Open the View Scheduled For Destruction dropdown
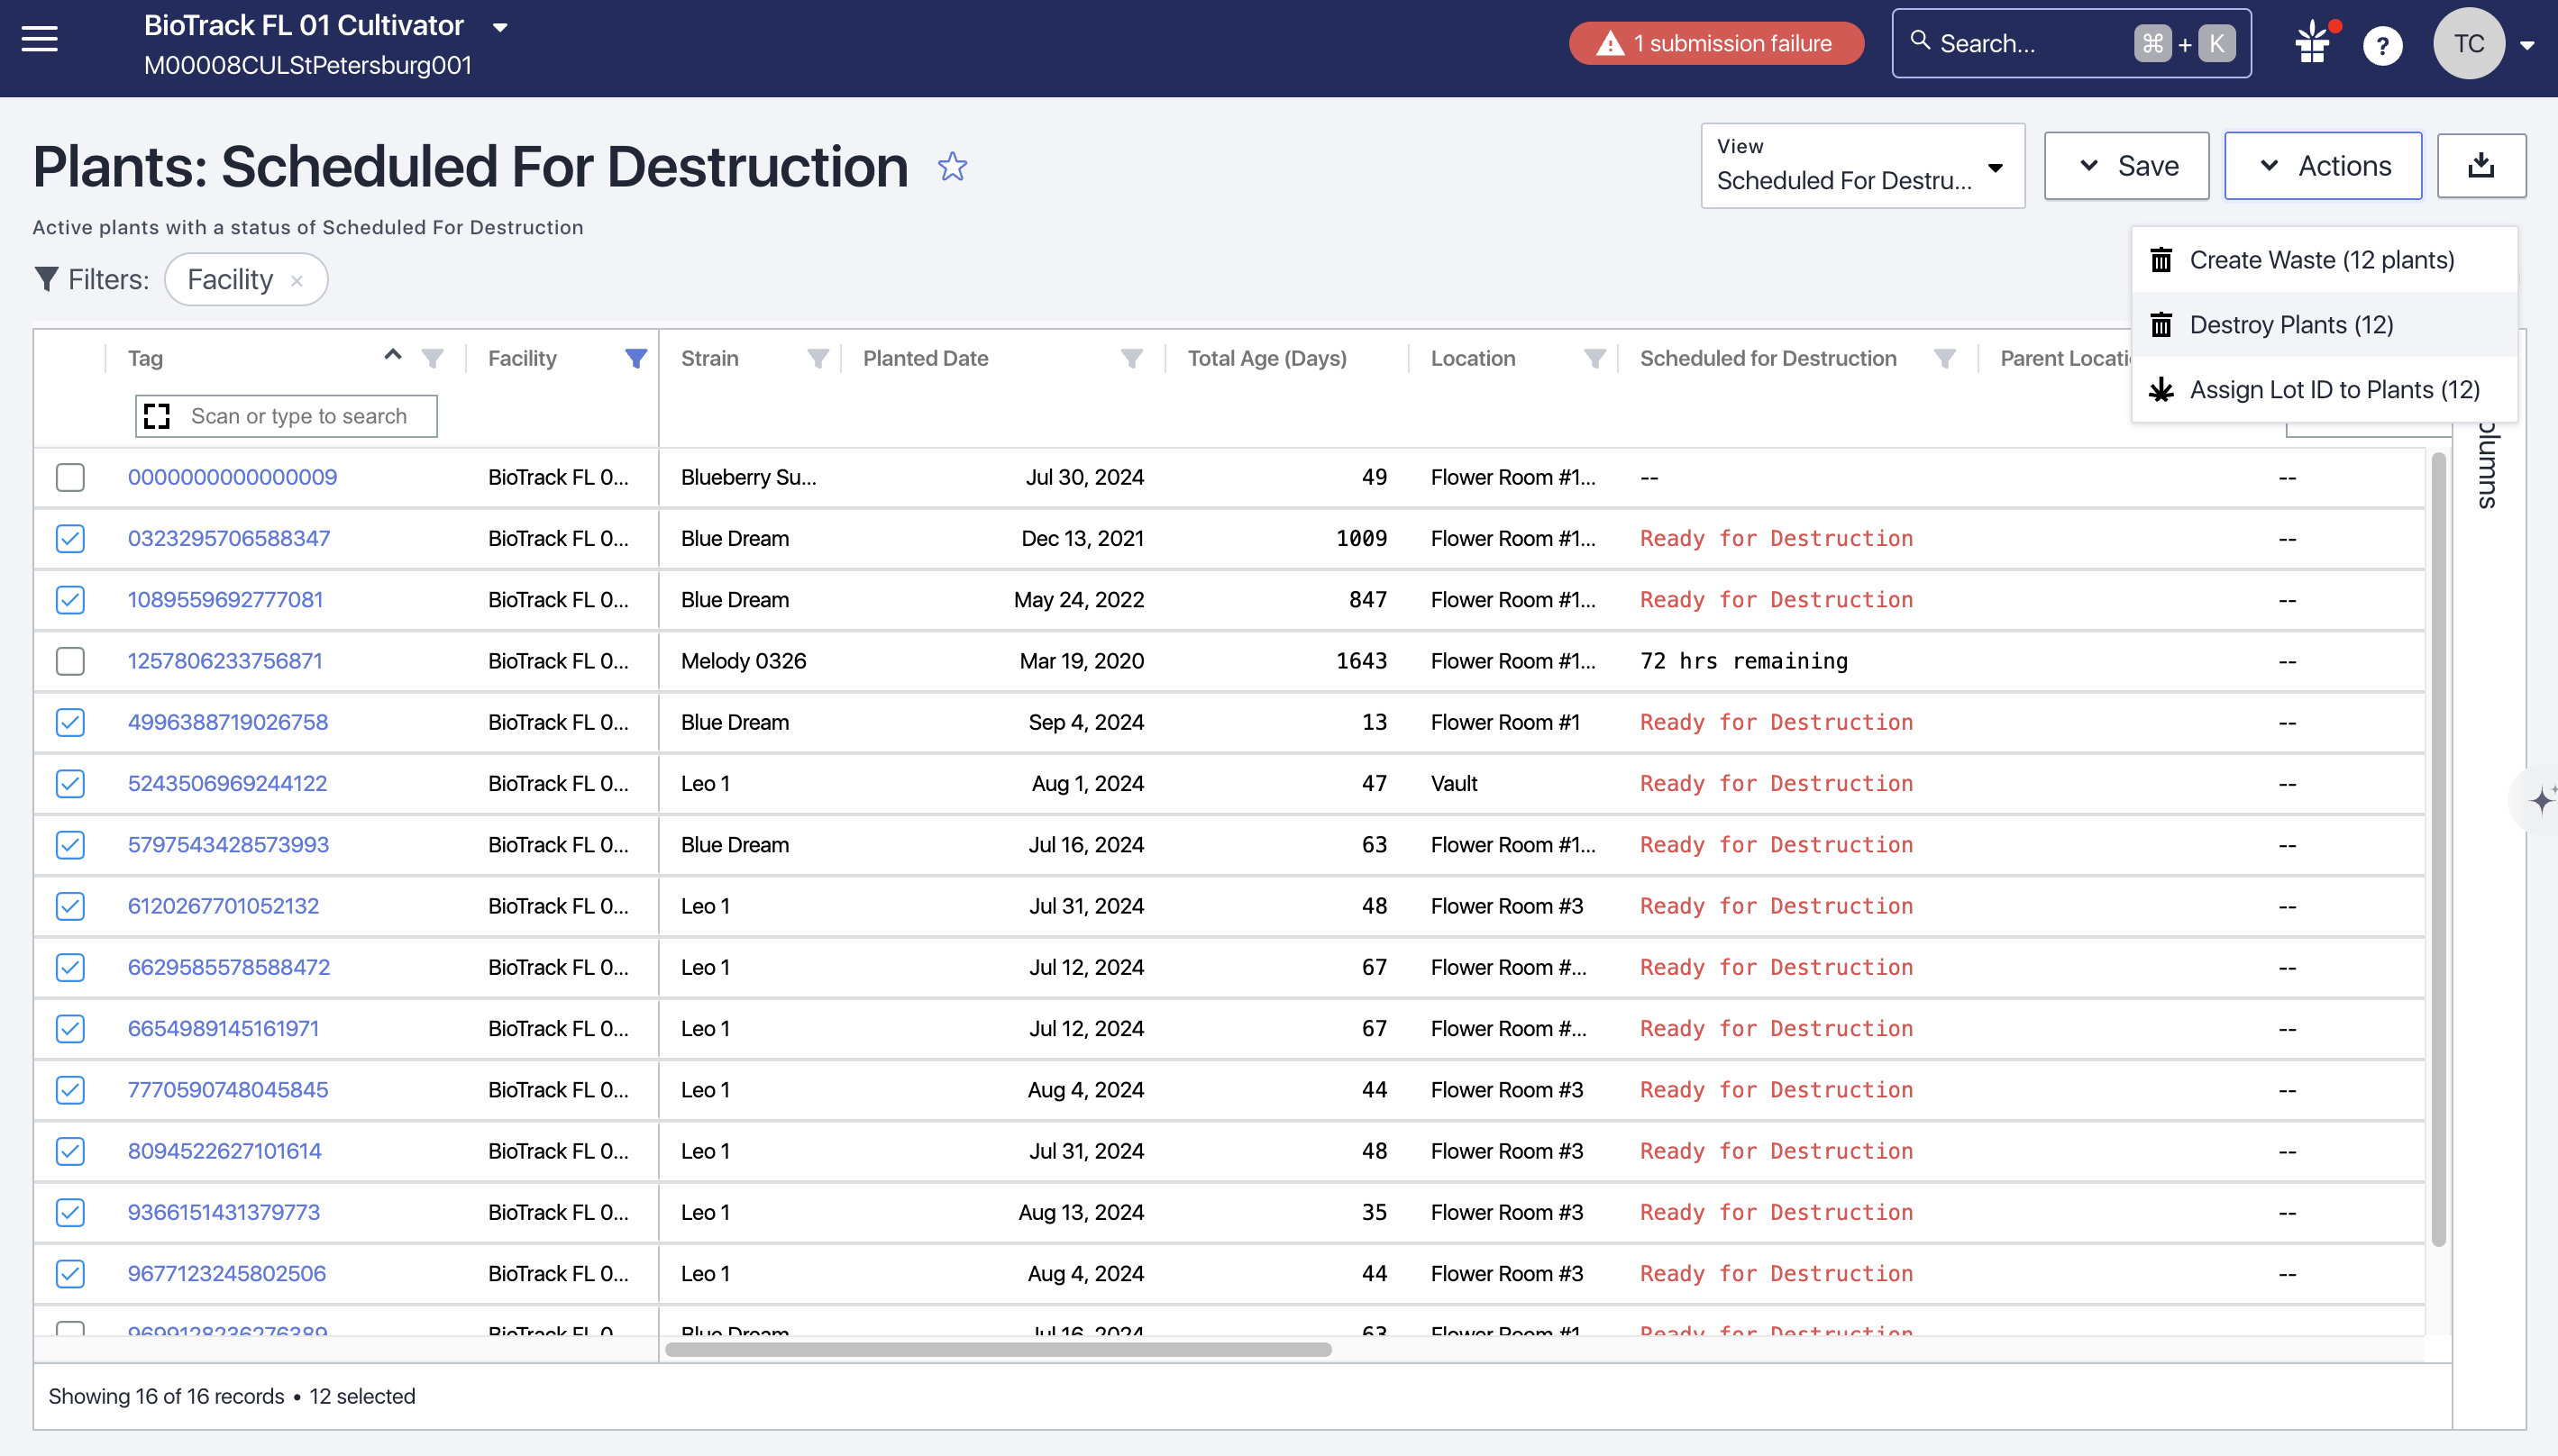Screen dimensions: 2558x1456 coord(1862,166)
